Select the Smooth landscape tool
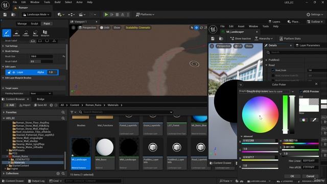Viewport: 327px width, 184px height. [16, 33]
